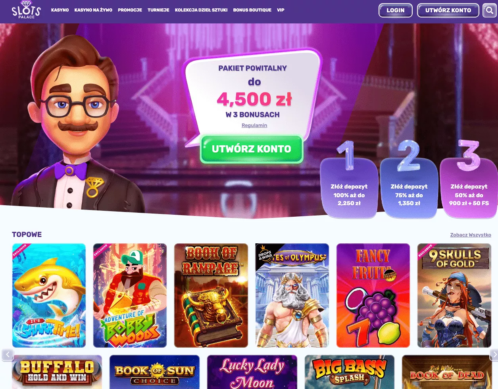Image resolution: width=498 pixels, height=389 pixels.
Task: Go to the Promocje page
Action: [x=130, y=10]
